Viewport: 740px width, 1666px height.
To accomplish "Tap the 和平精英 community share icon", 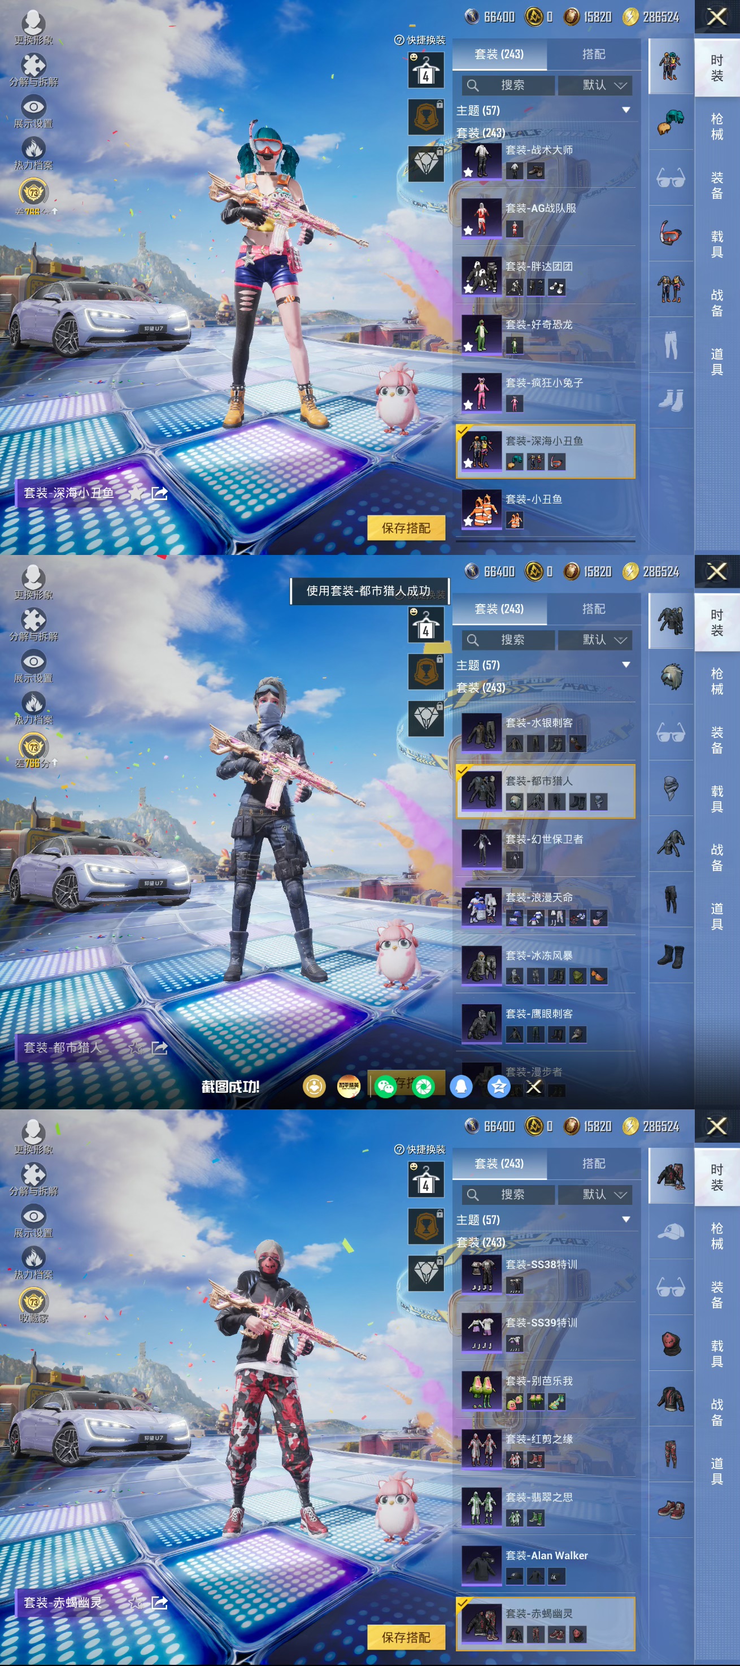I will (349, 1087).
